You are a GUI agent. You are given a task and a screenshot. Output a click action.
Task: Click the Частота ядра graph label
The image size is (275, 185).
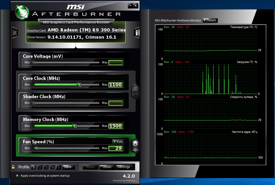tap(245, 132)
